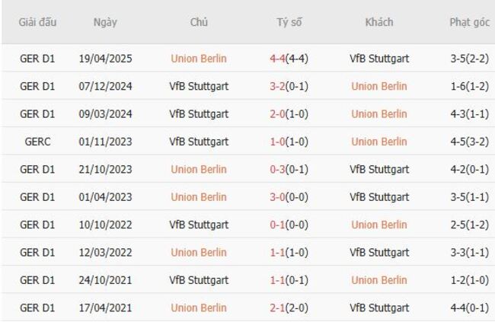Click the Ngày column header
This screenshot has height=322, width=495.
point(105,23)
